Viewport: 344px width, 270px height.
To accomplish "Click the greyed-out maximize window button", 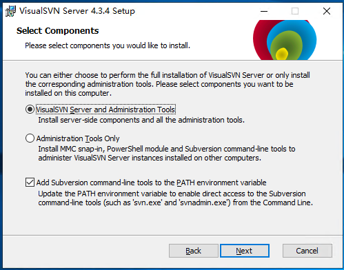I will (x=295, y=11).
